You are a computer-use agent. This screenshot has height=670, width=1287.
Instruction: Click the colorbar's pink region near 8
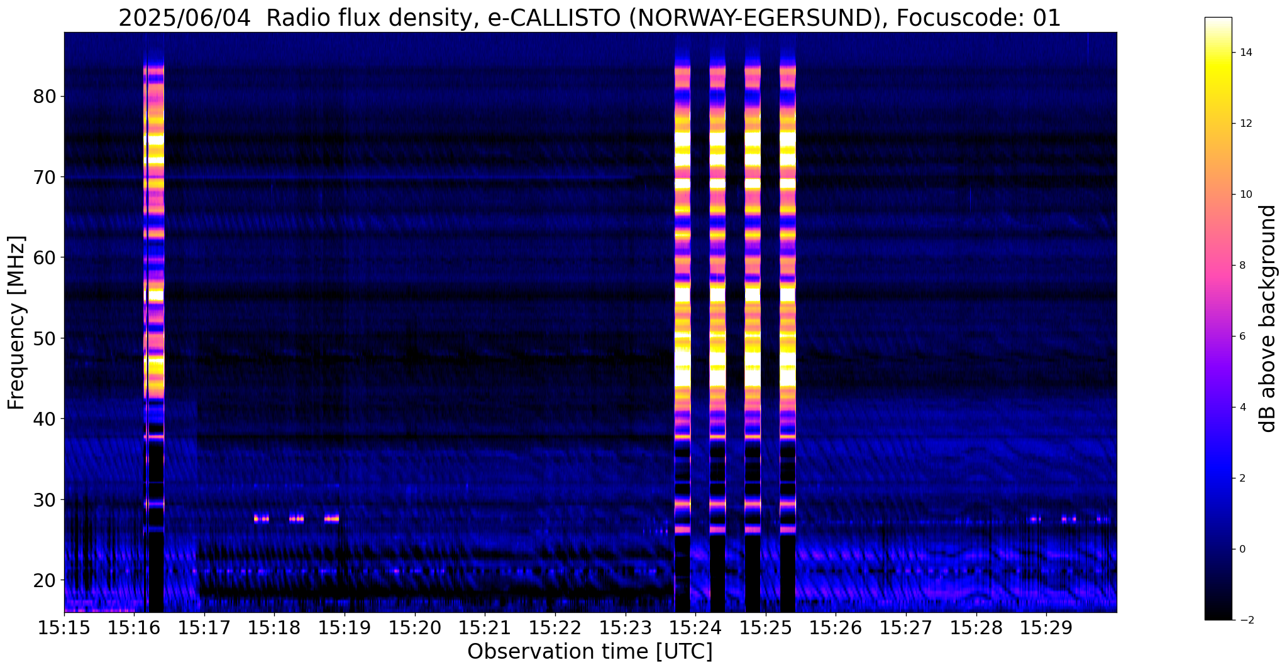pyautogui.click(x=1218, y=266)
